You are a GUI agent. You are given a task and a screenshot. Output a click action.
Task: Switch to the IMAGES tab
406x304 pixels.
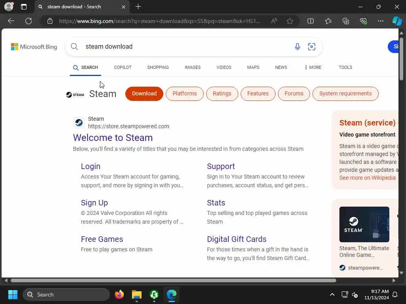pos(193,67)
